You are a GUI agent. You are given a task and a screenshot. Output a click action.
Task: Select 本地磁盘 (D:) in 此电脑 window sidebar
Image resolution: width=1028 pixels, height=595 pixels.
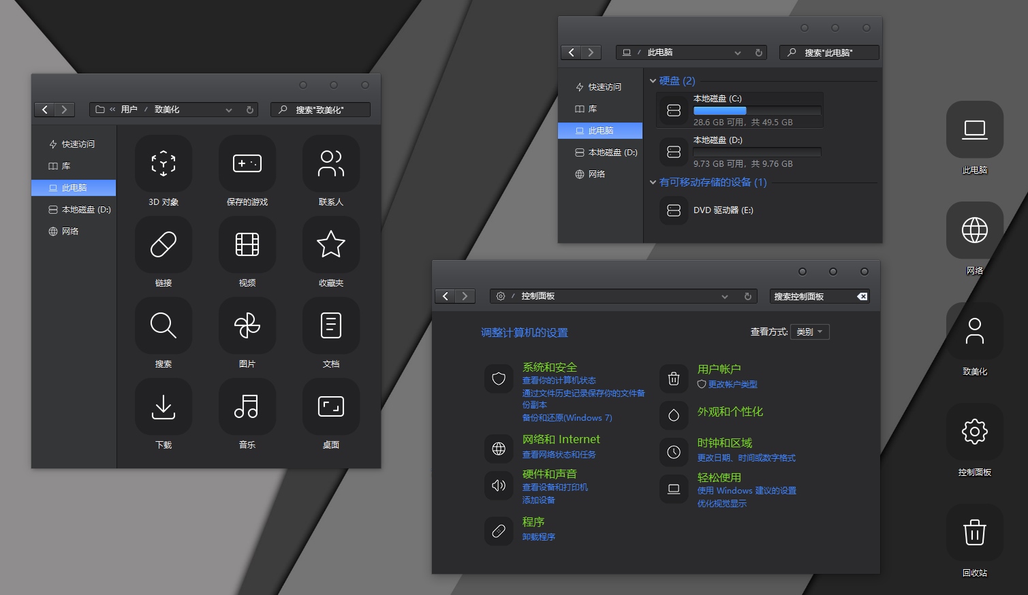click(612, 152)
